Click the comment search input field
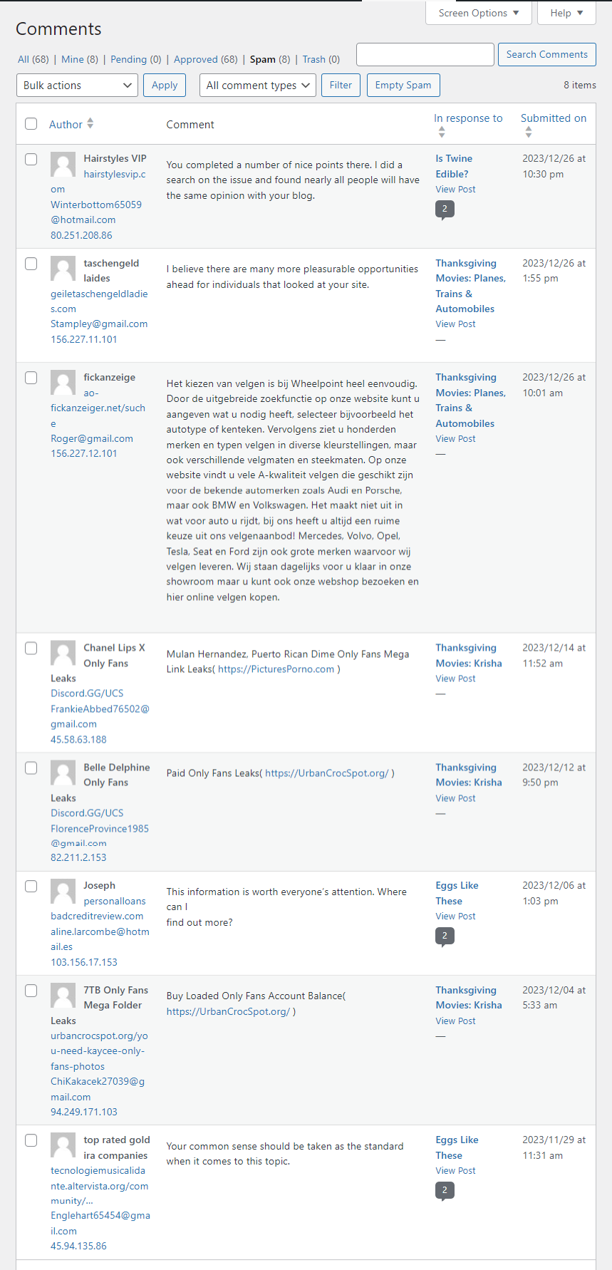 [425, 55]
